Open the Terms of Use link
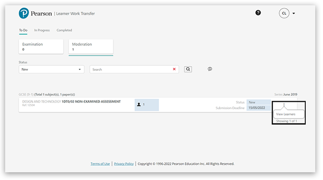The height and width of the screenshot is (180, 323). (x=100, y=164)
